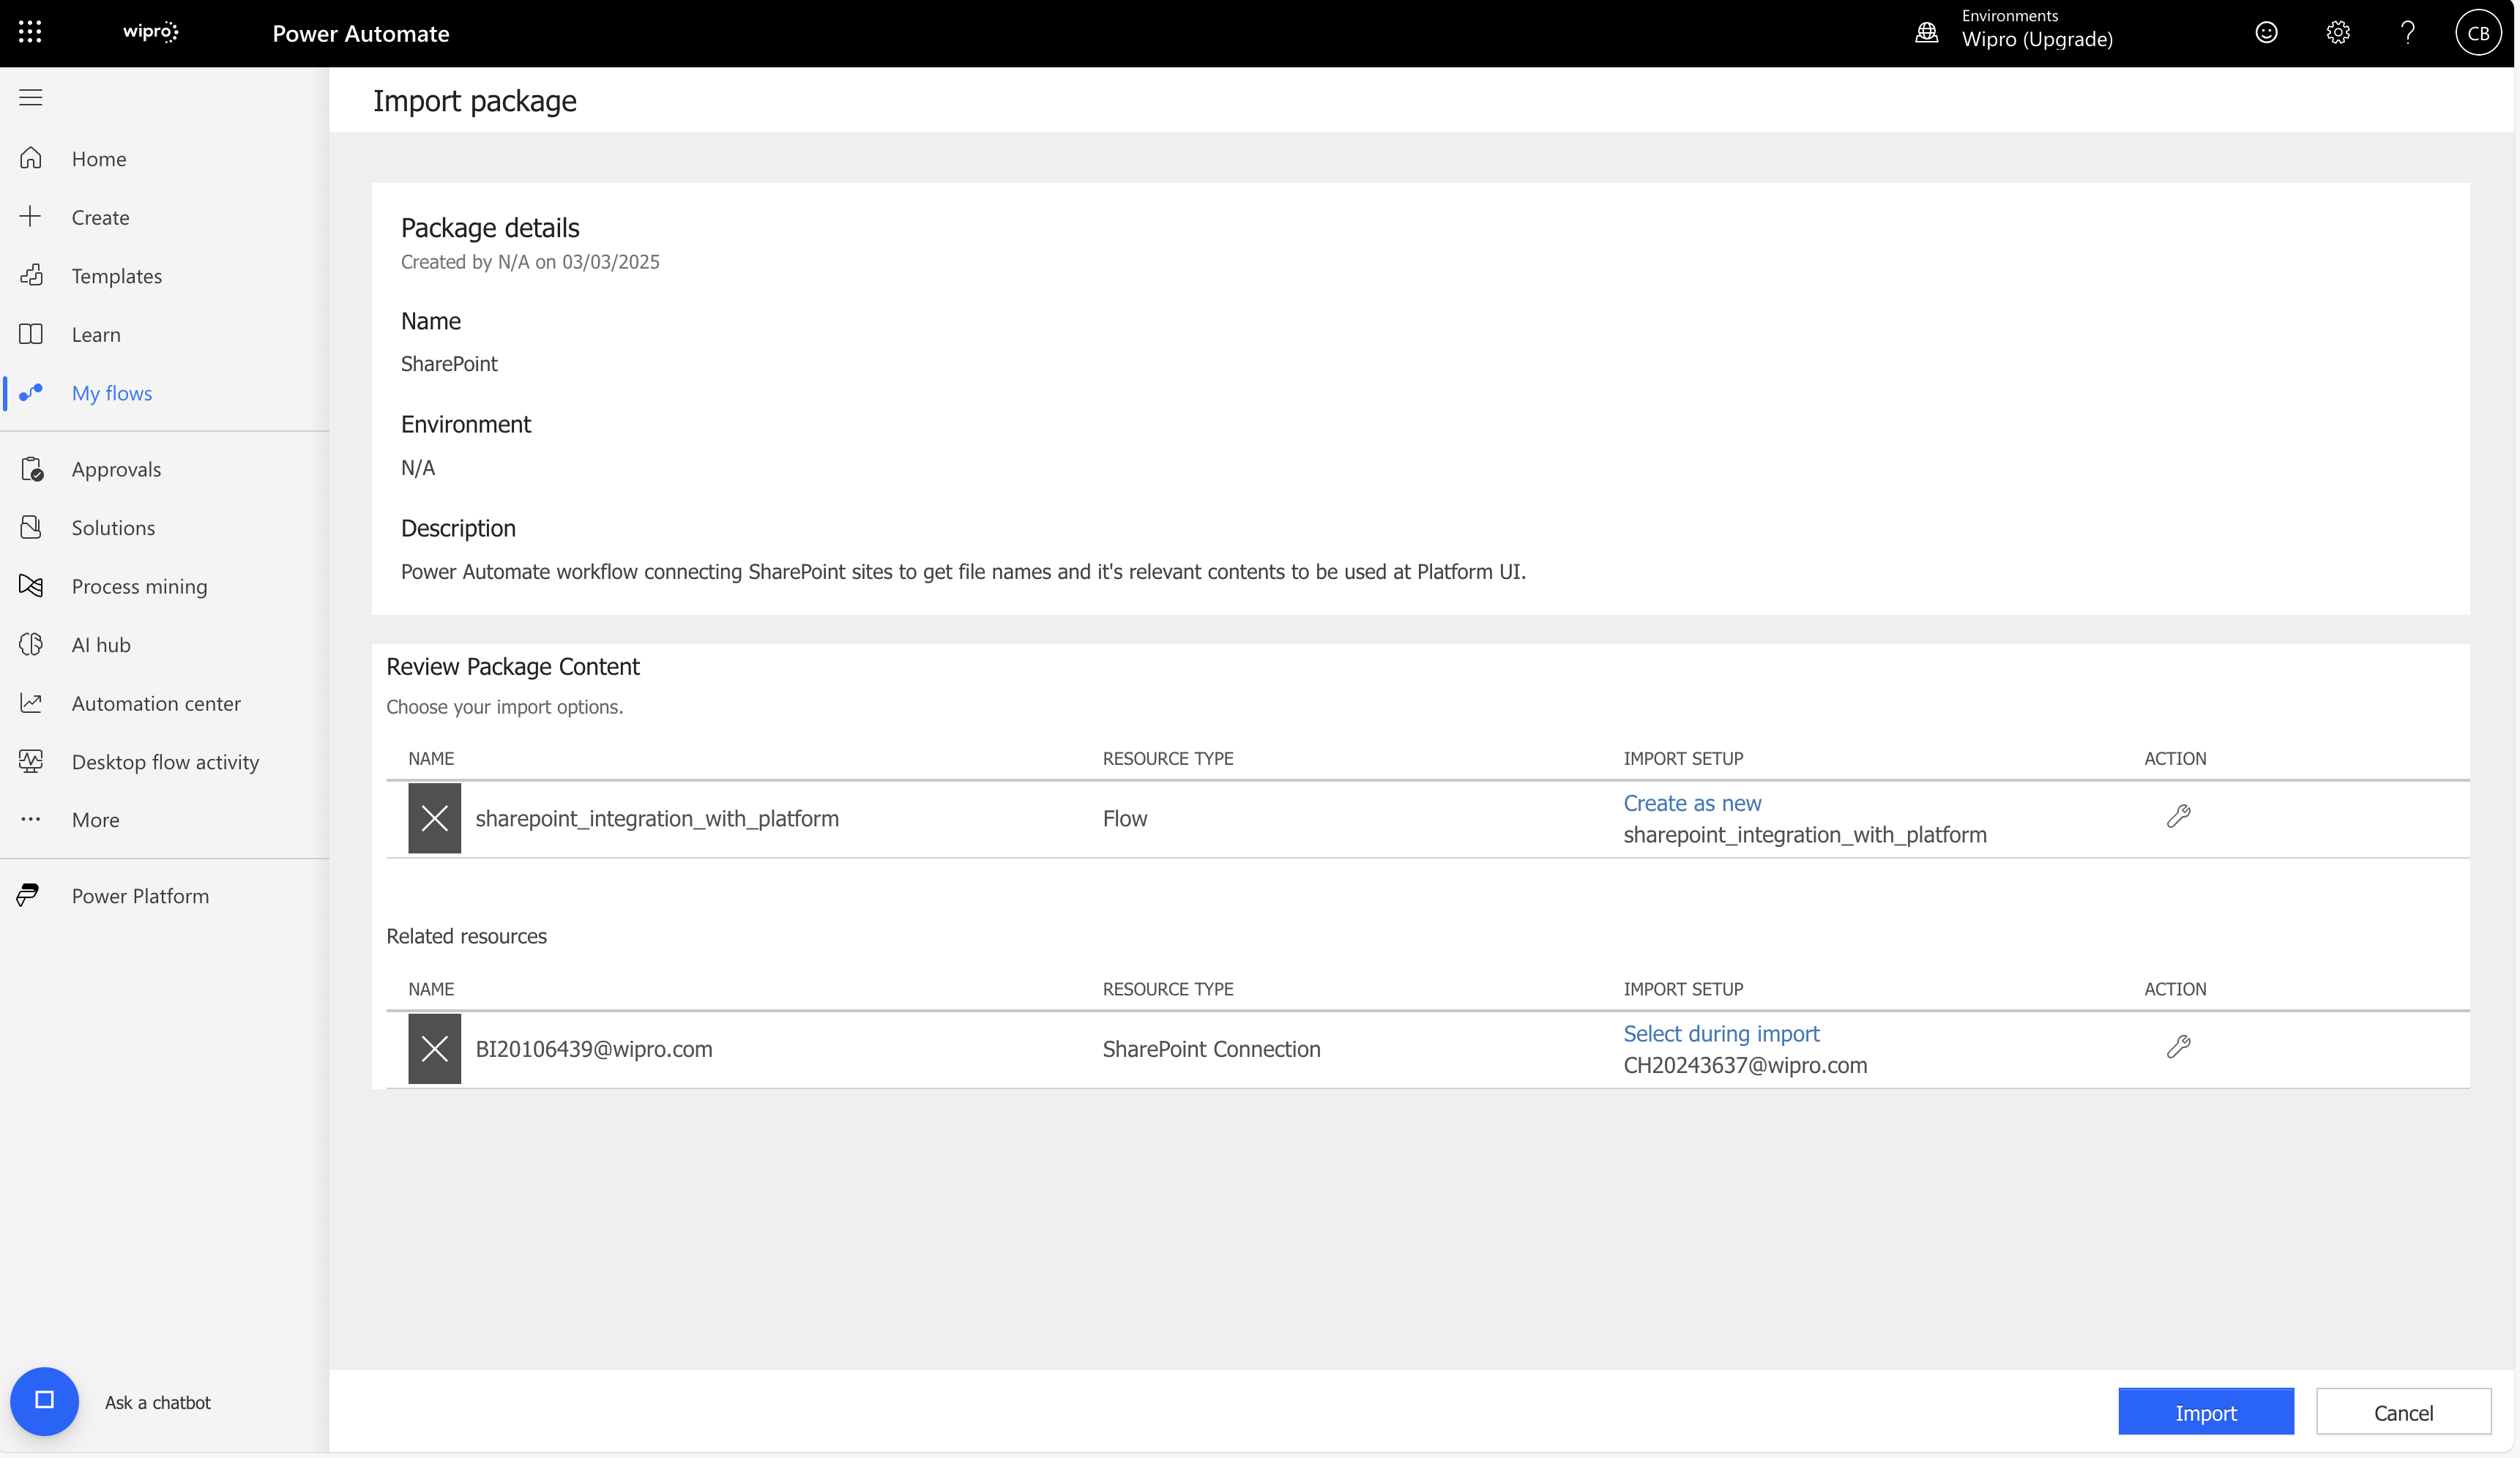Viewport: 2520px width, 1458px height.
Task: Click the Solutions icon in sidebar
Action: click(x=31, y=527)
